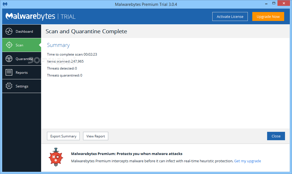The image size is (292, 174).
Task: Open the Dashboard pulse icon
Action: [x=9, y=31]
